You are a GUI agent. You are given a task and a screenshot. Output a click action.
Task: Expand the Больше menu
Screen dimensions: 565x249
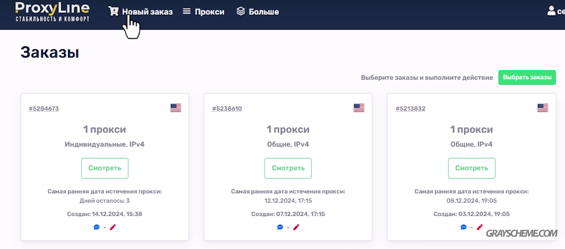(x=258, y=12)
